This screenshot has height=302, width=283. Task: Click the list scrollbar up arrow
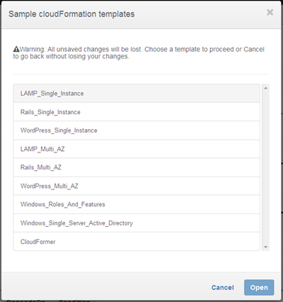(x=266, y=88)
